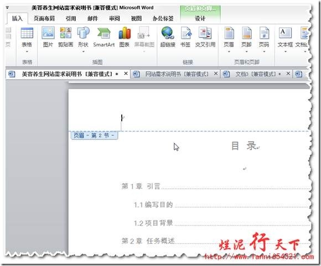Click the 1.2 项目背景 TOC entry
Image resolution: width=321 pixels, height=266 pixels.
(x=153, y=223)
